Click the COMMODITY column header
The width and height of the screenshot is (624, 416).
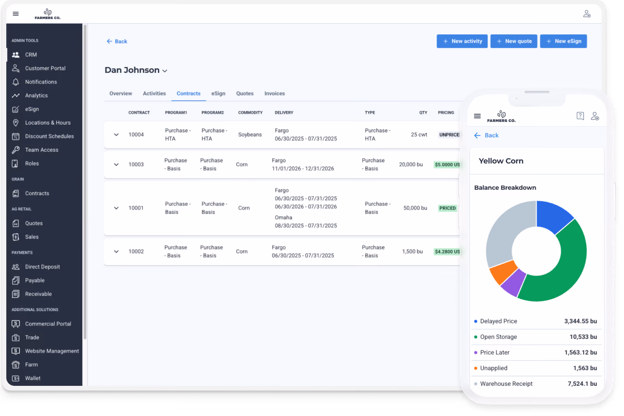(250, 113)
